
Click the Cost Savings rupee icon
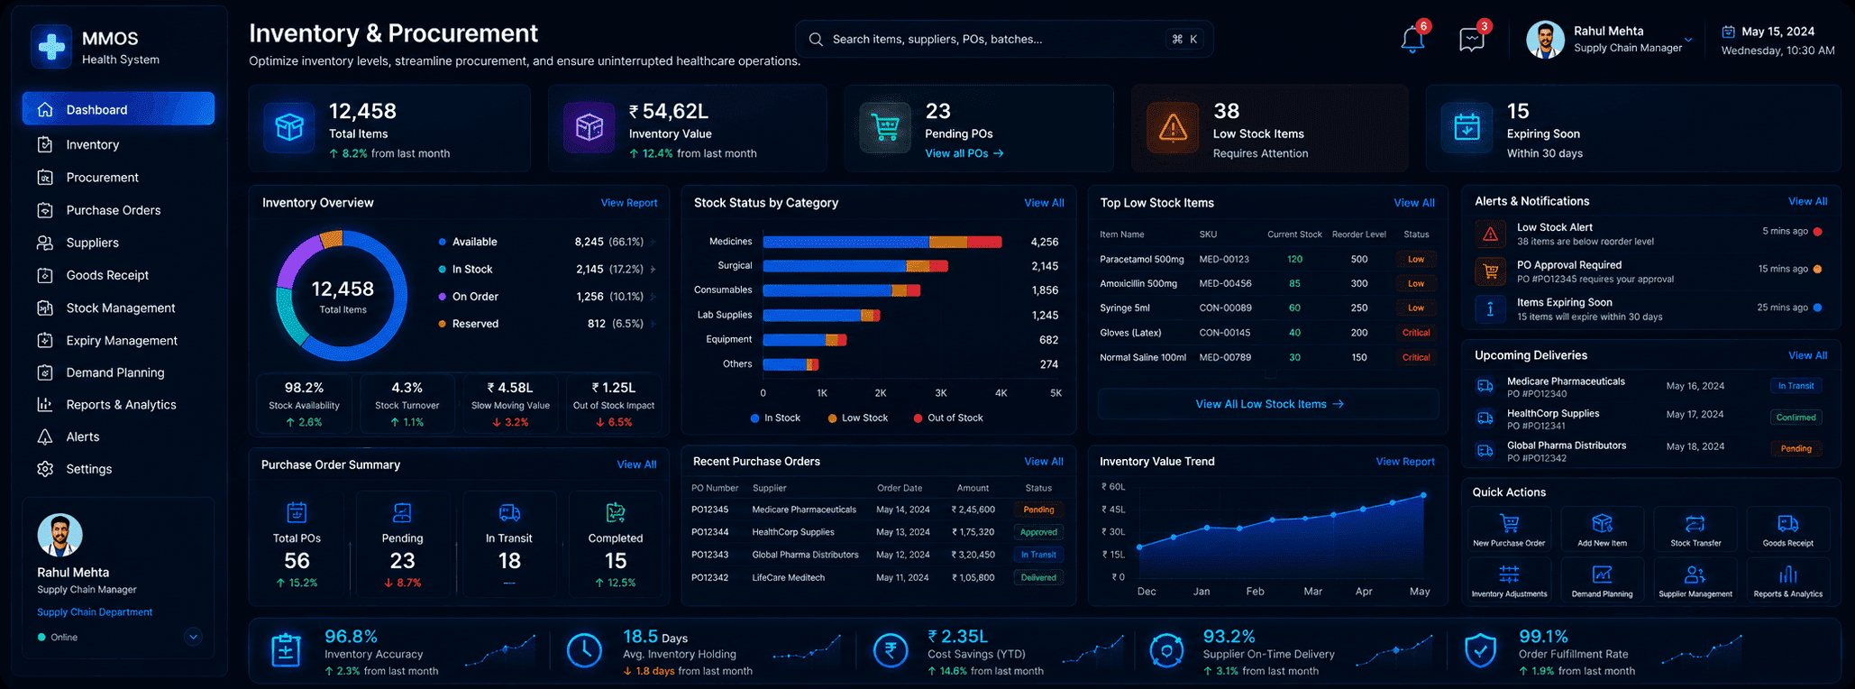click(891, 650)
